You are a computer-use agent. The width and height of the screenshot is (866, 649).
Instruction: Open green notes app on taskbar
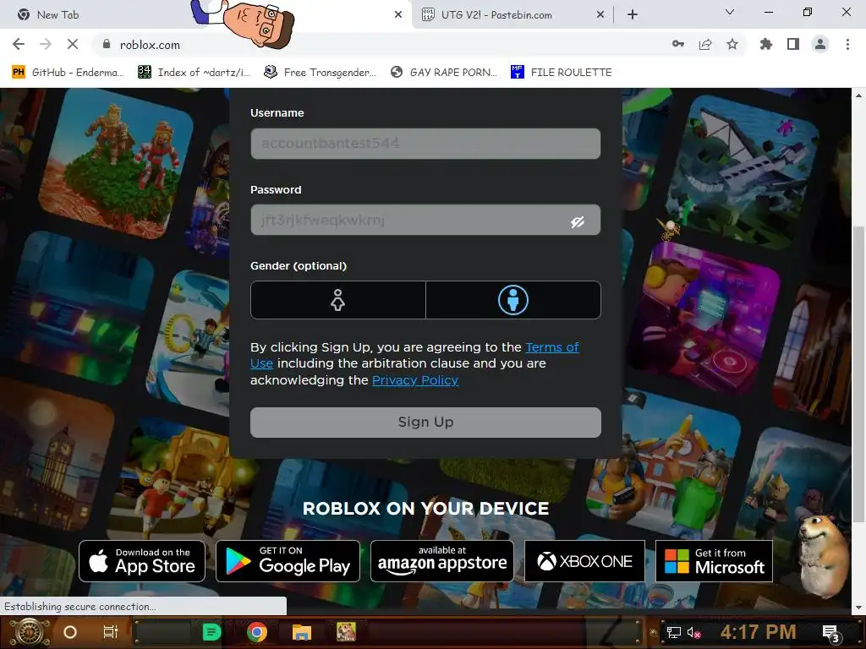pyautogui.click(x=211, y=632)
